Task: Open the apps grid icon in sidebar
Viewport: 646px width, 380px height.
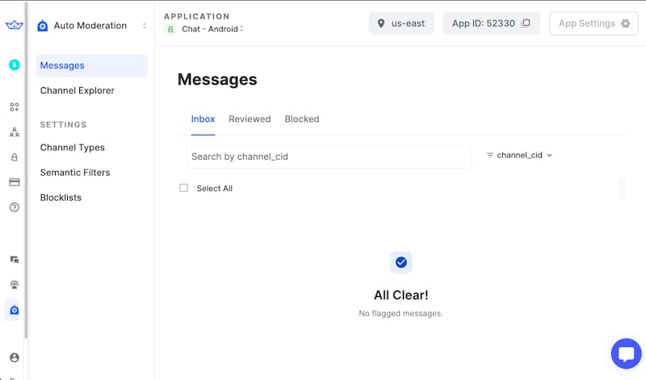Action: (x=14, y=106)
